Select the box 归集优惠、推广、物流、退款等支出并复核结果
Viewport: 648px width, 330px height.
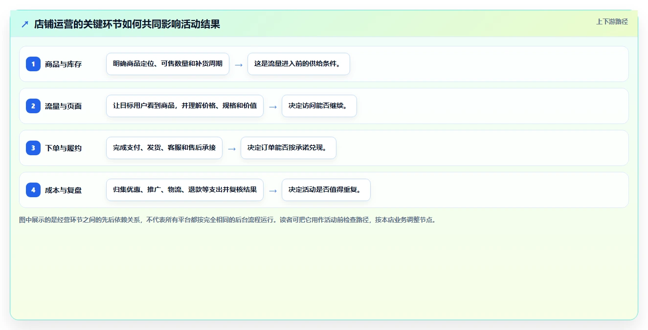[185, 190]
